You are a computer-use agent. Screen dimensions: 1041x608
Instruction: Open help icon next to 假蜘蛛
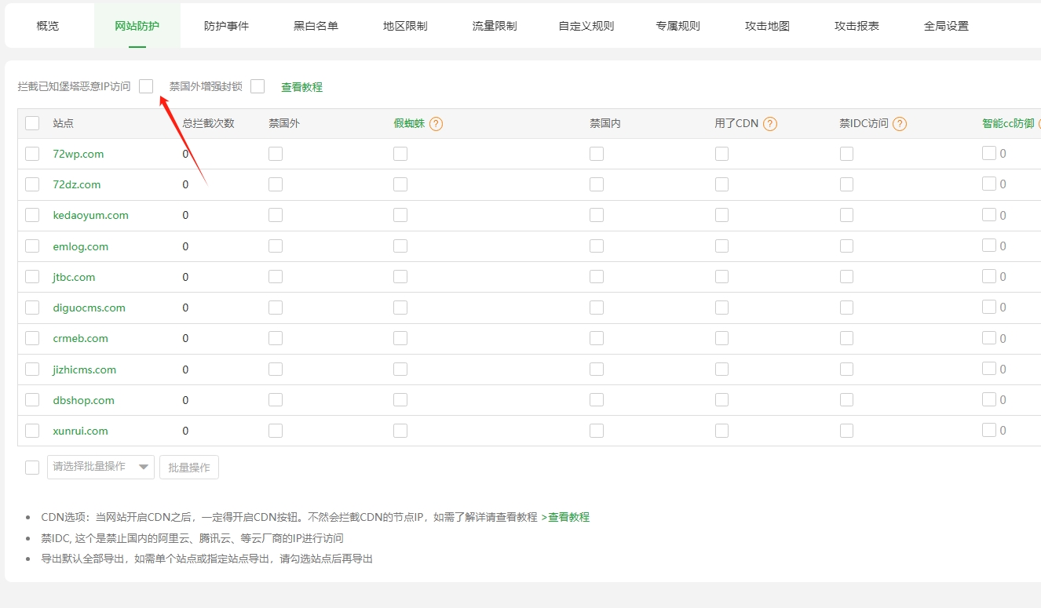[436, 124]
